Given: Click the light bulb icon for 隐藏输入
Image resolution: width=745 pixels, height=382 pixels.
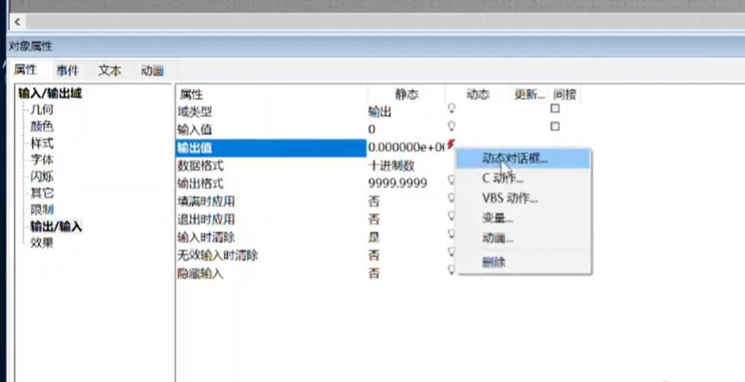Looking at the screenshot, I should point(451,270).
